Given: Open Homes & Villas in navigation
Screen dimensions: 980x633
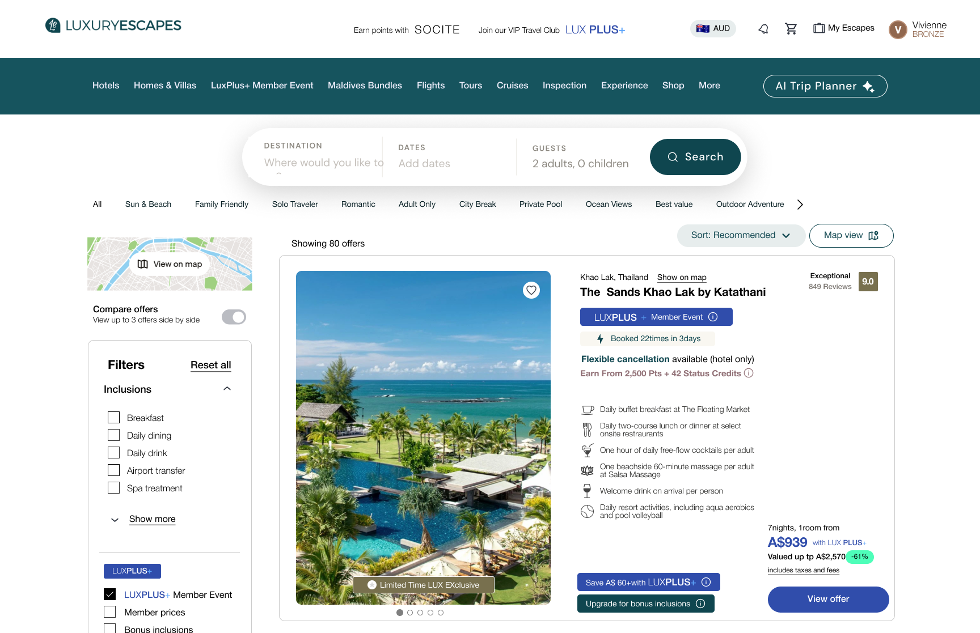Looking at the screenshot, I should [165, 86].
